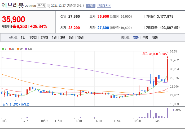Image resolution: width=185 pixels, height=129 pixels.
Task: Click the 거래대금 value 103,897 백만
Action: tap(170, 28)
